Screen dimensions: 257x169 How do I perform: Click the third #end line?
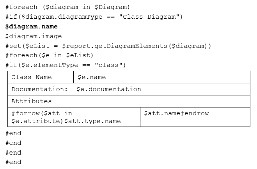(14, 153)
